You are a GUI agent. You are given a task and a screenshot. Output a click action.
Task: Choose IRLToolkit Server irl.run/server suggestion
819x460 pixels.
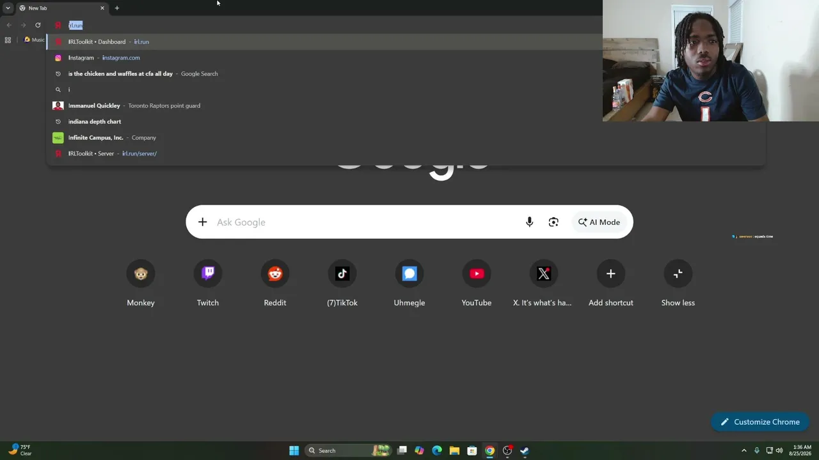point(406,153)
